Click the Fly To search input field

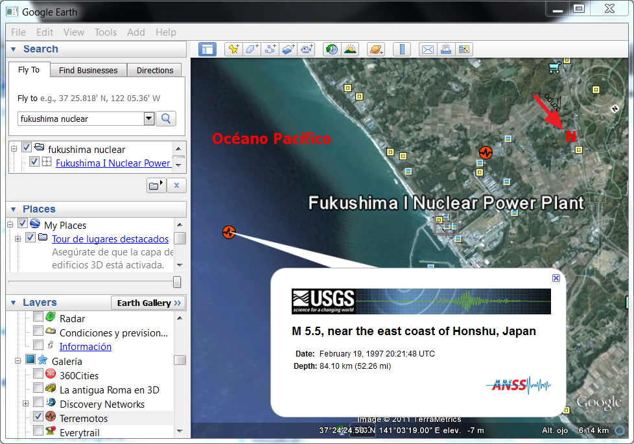(x=81, y=119)
